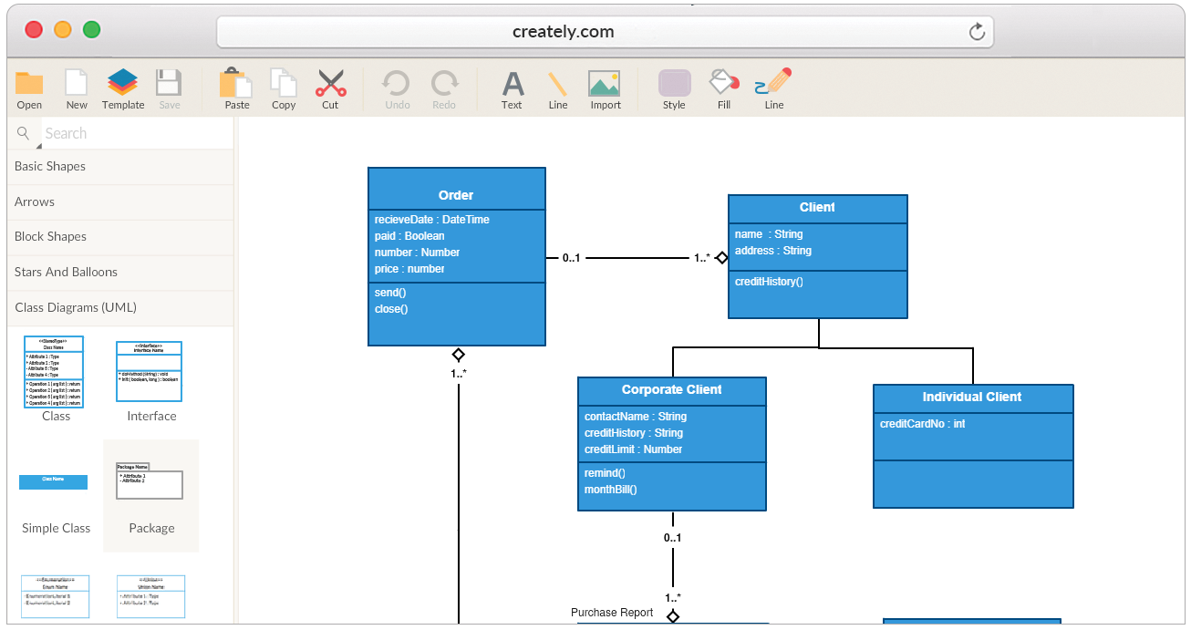Open the Fill paint bucket tool
Viewport: 1191px width, 630px height.
coord(724,85)
